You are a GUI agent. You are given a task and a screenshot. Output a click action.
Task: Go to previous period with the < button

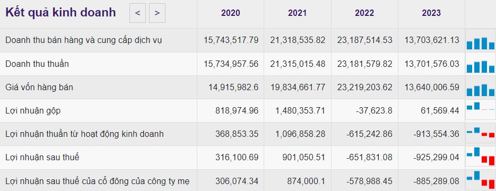[x=137, y=13]
